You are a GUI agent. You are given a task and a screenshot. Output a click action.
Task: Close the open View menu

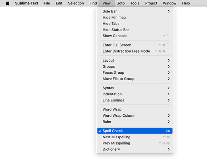tap(107, 3)
